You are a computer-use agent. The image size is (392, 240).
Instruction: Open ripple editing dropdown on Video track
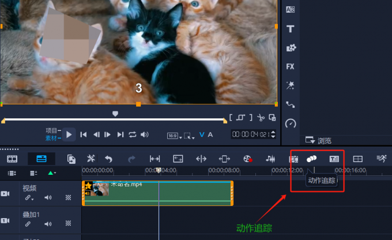pyautogui.click(x=29, y=198)
